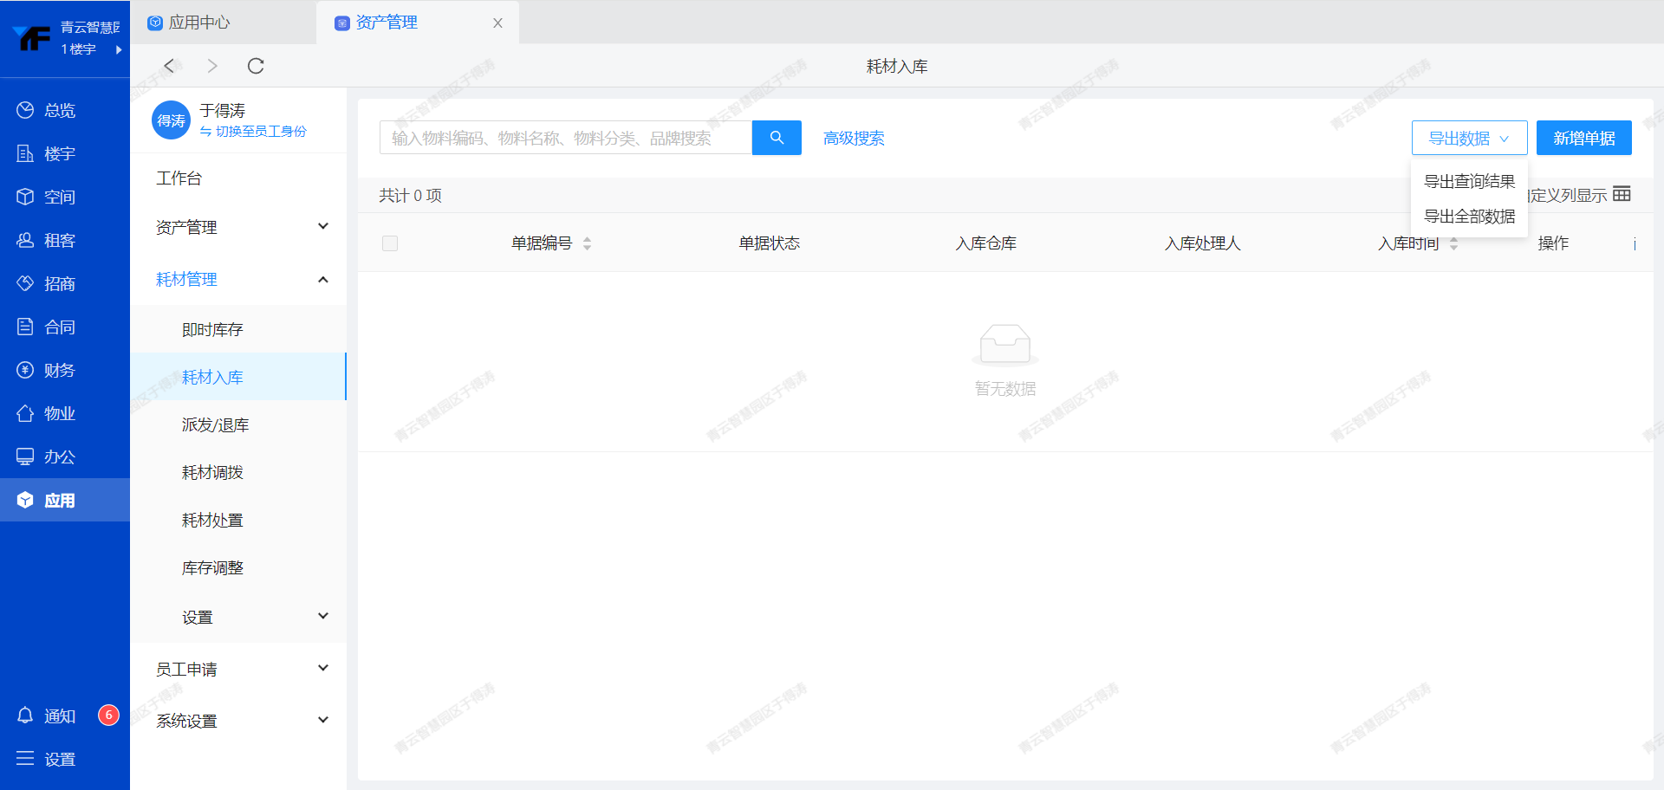This screenshot has height=790, width=1664.
Task: Open the 高级搜索 link
Action: point(854,139)
